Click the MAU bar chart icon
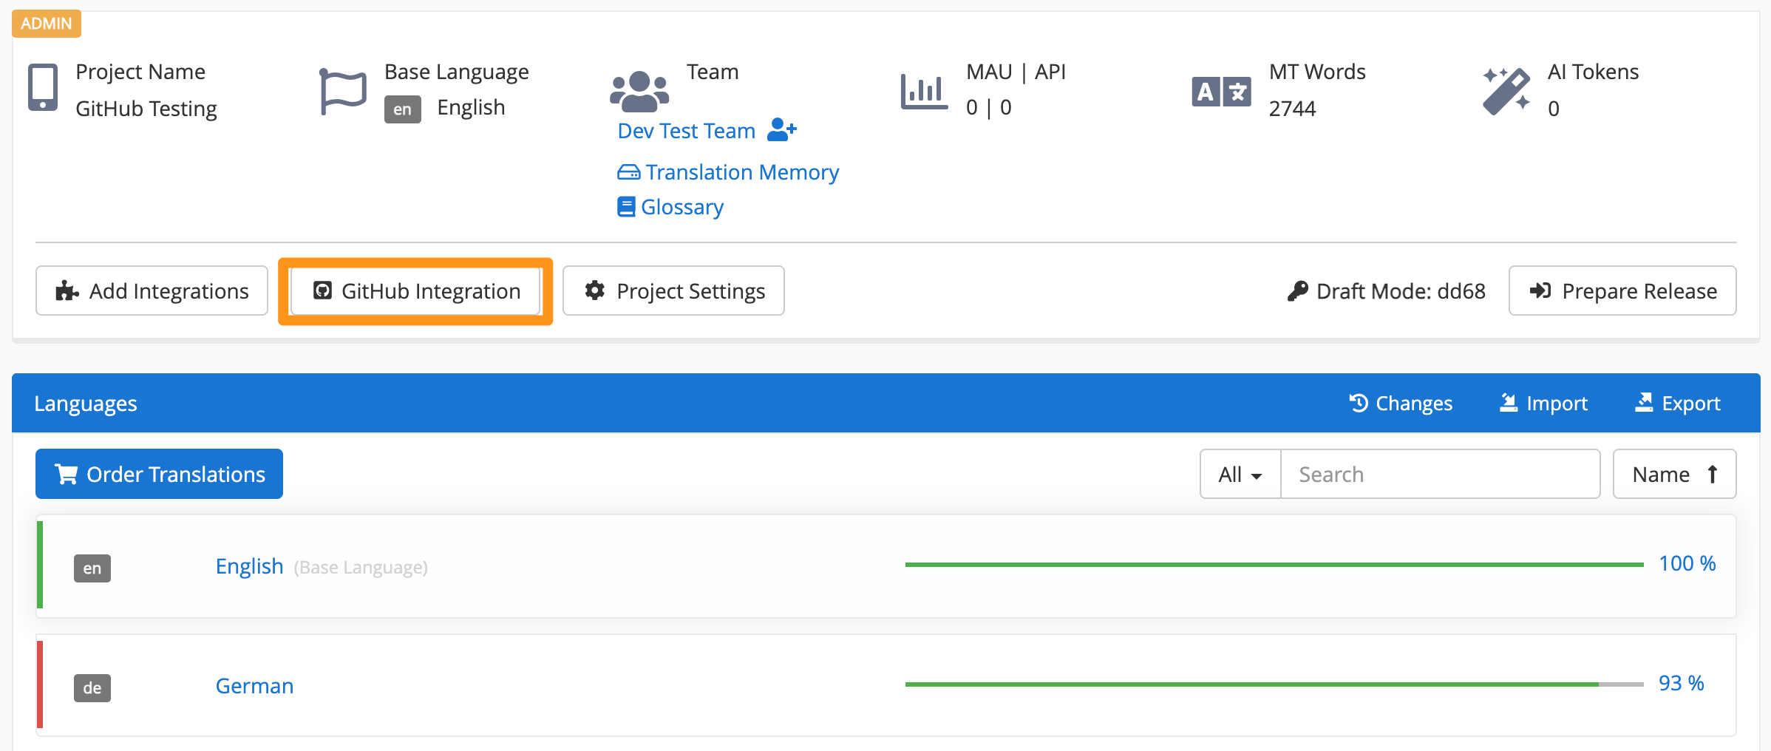 pos(924,92)
